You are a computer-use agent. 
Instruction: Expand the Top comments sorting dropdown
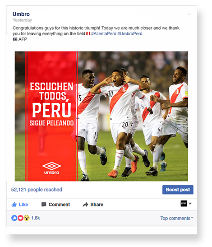[x=176, y=218]
